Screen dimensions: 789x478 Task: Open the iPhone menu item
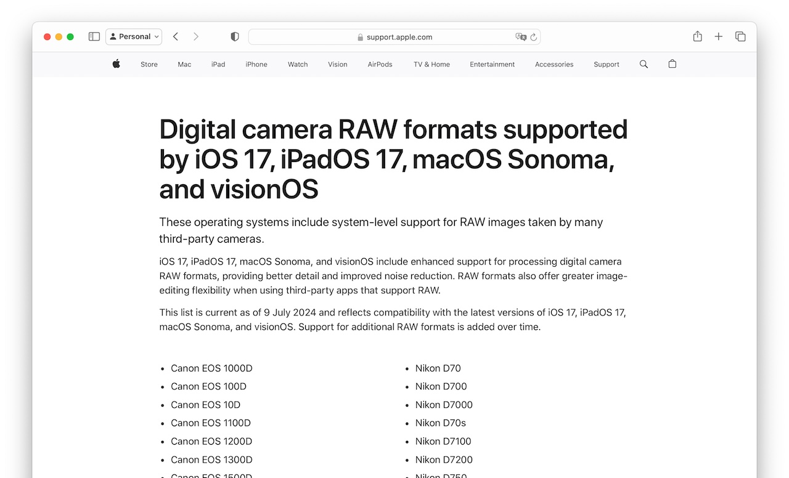pyautogui.click(x=256, y=64)
